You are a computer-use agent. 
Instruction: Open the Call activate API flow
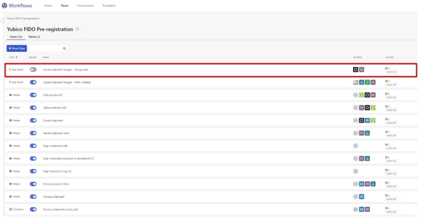click(x=53, y=95)
